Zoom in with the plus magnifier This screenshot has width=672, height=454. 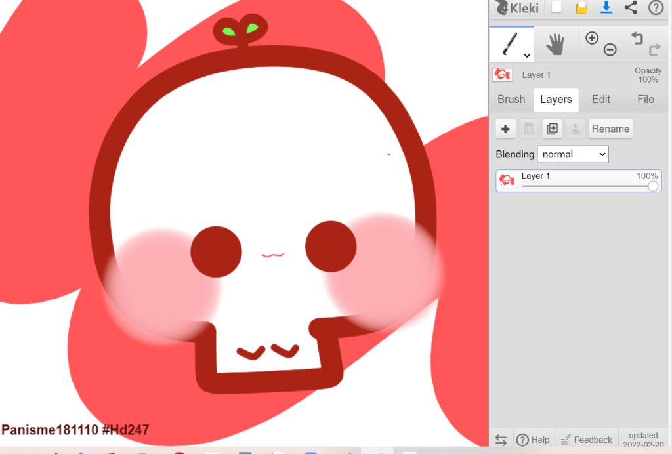[x=592, y=38]
